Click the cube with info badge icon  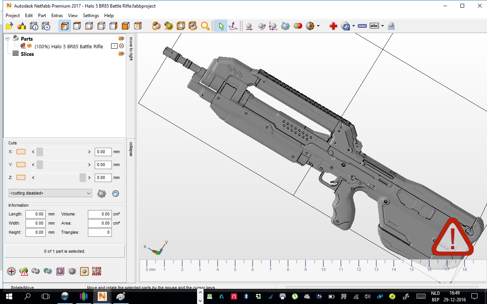(34, 26)
